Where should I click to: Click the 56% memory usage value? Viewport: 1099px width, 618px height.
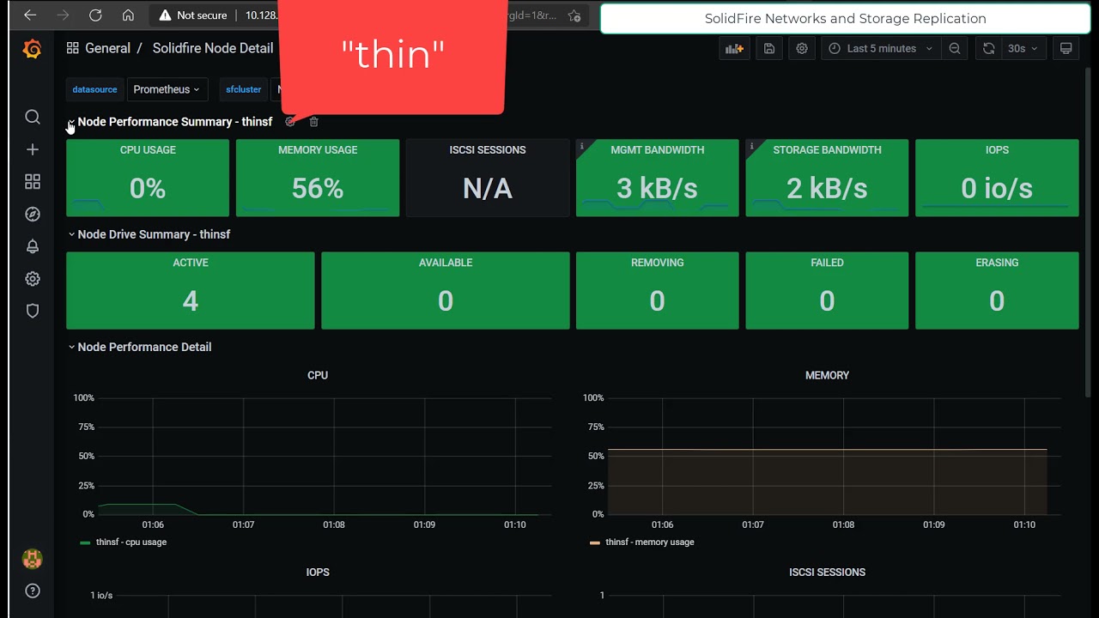318,189
